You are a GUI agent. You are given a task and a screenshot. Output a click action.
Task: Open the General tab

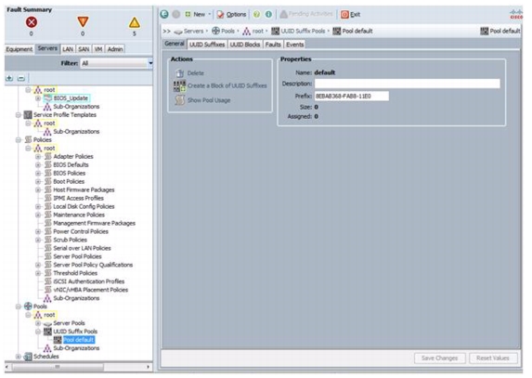tap(175, 44)
